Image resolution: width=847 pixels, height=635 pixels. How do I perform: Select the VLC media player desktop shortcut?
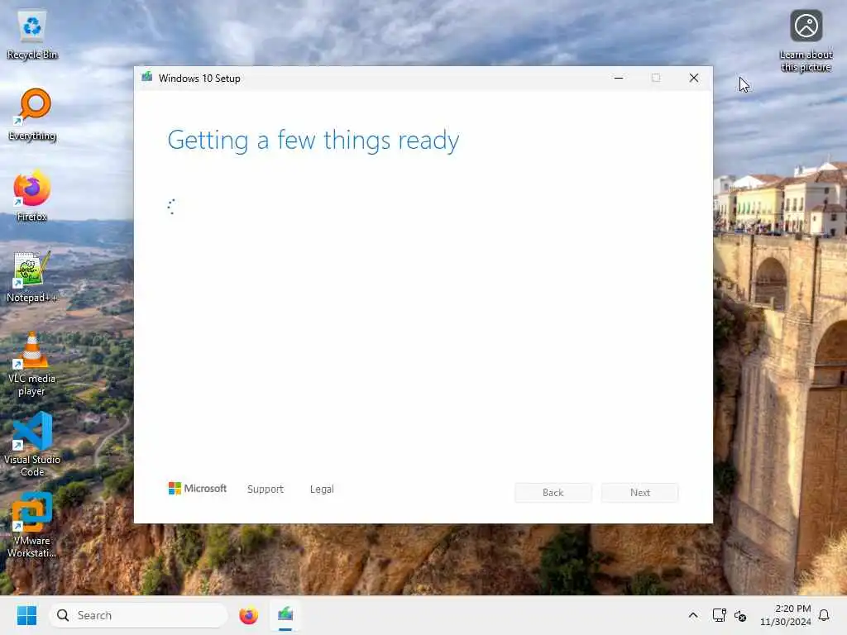(32, 365)
